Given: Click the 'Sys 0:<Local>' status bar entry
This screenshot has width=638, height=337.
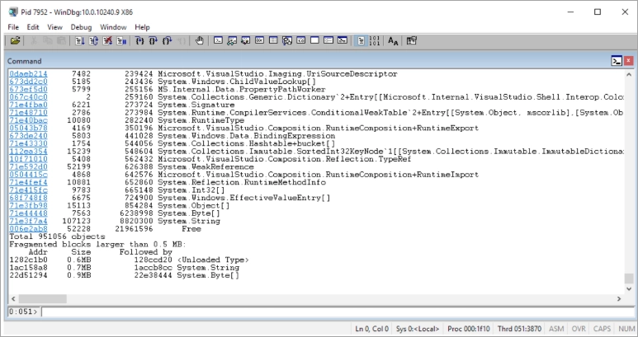Looking at the screenshot, I should 418,329.
